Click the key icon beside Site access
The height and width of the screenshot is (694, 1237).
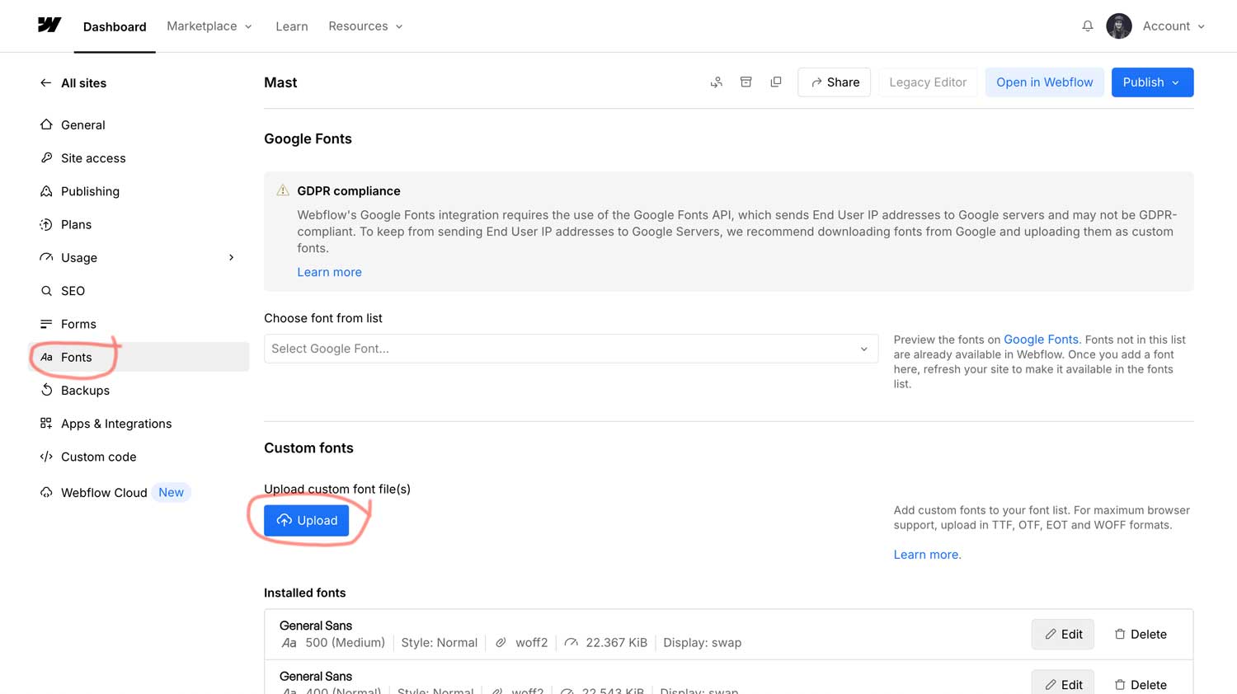tap(46, 157)
